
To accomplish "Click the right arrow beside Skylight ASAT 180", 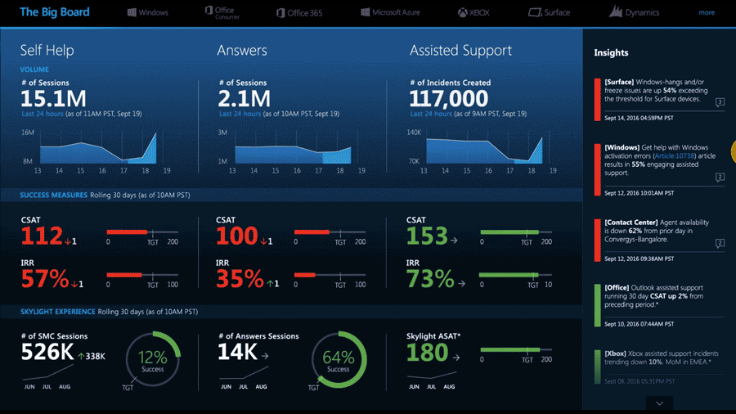I will coord(456,358).
